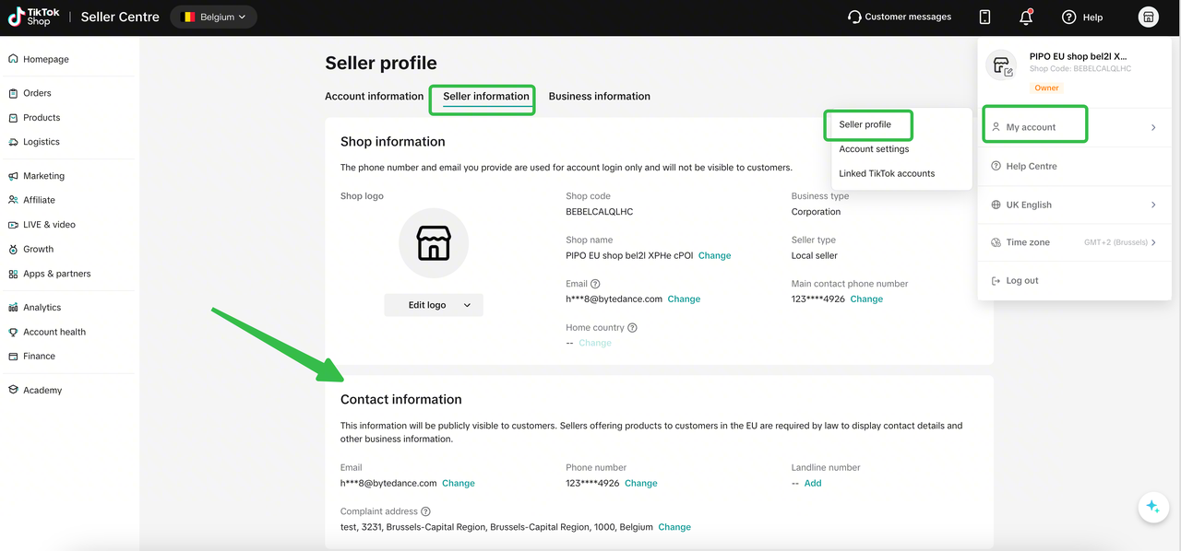Click the shop logo placeholder image
1181x551 pixels.
tap(434, 243)
